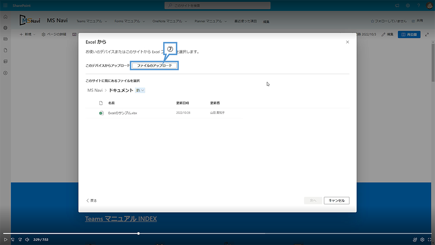Click the 2:29 / 7:53 time display
Image resolution: width=435 pixels, height=245 pixels.
[x=41, y=239]
